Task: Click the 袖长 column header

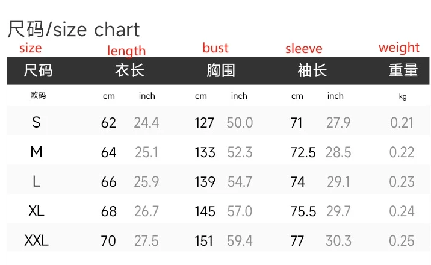Action: (312, 71)
